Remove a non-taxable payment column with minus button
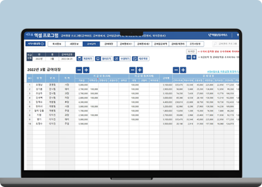 (x=133, y=70)
